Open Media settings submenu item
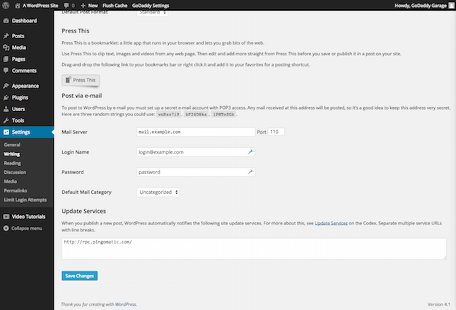Viewport: 456px width, 310px height. (x=10, y=181)
